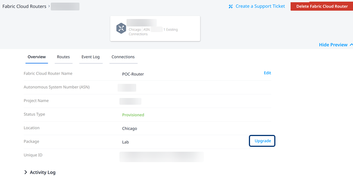Open Create a Support Ticket link
This screenshot has height=180, width=353.
[260, 6]
